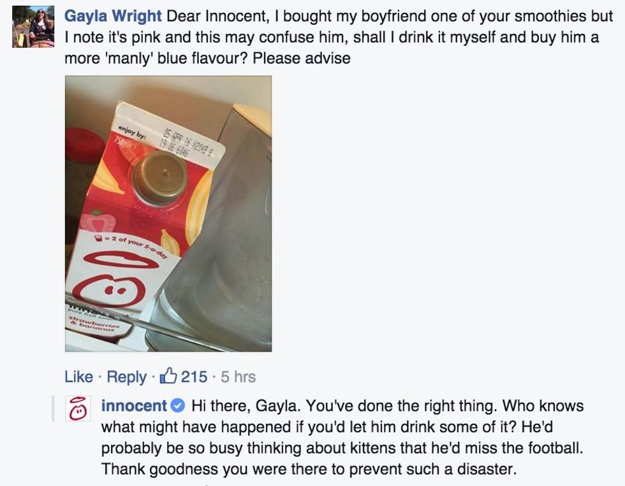
Task: Click Gayla's comment text about pink smoothie
Action: click(339, 38)
